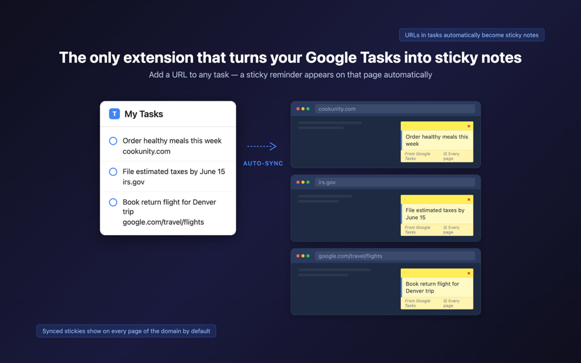Image resolution: width=581 pixels, height=363 pixels.
Task: Click cookunity.com URL in task list
Action: point(146,152)
